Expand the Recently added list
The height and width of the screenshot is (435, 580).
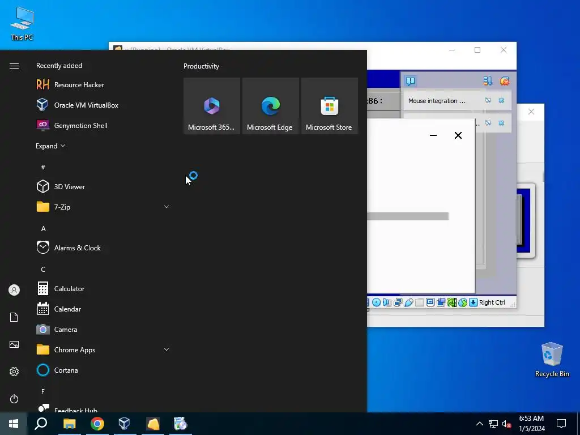pyautogui.click(x=50, y=146)
